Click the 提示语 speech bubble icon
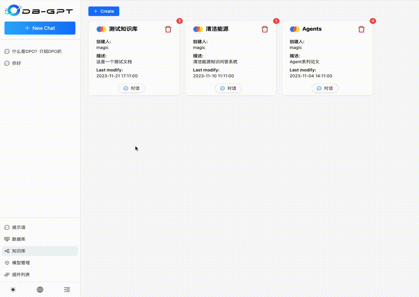Image resolution: width=419 pixels, height=297 pixels. [6, 227]
